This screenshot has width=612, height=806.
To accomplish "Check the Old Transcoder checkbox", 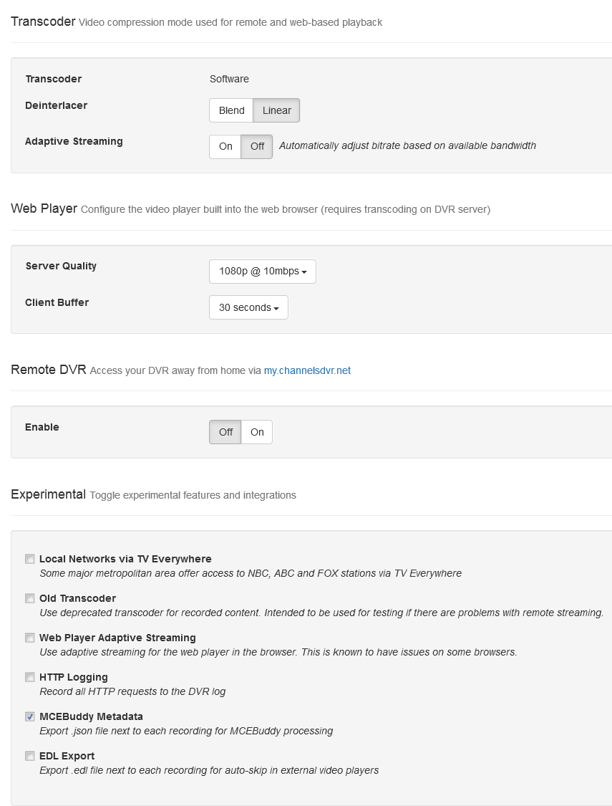I will tap(30, 598).
